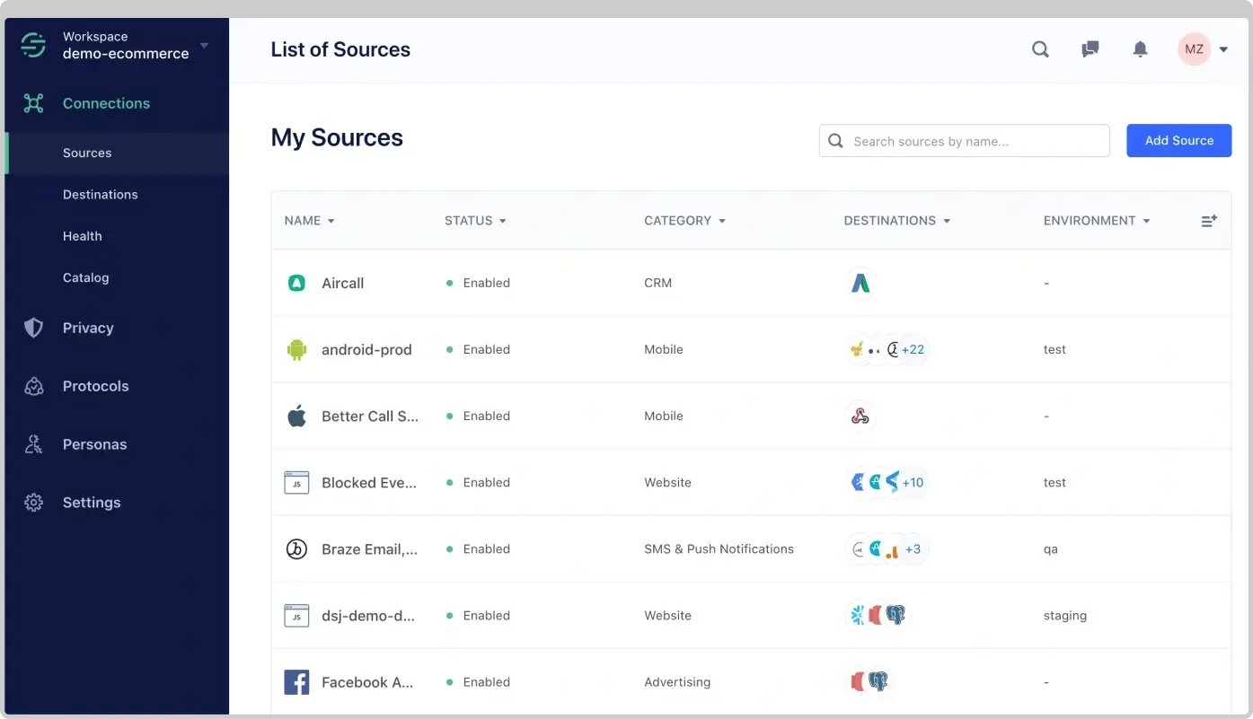This screenshot has width=1253, height=719.
Task: Open the notifications bell icon
Action: click(x=1140, y=49)
